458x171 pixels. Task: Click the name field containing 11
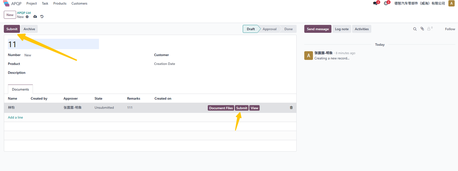(x=53, y=44)
